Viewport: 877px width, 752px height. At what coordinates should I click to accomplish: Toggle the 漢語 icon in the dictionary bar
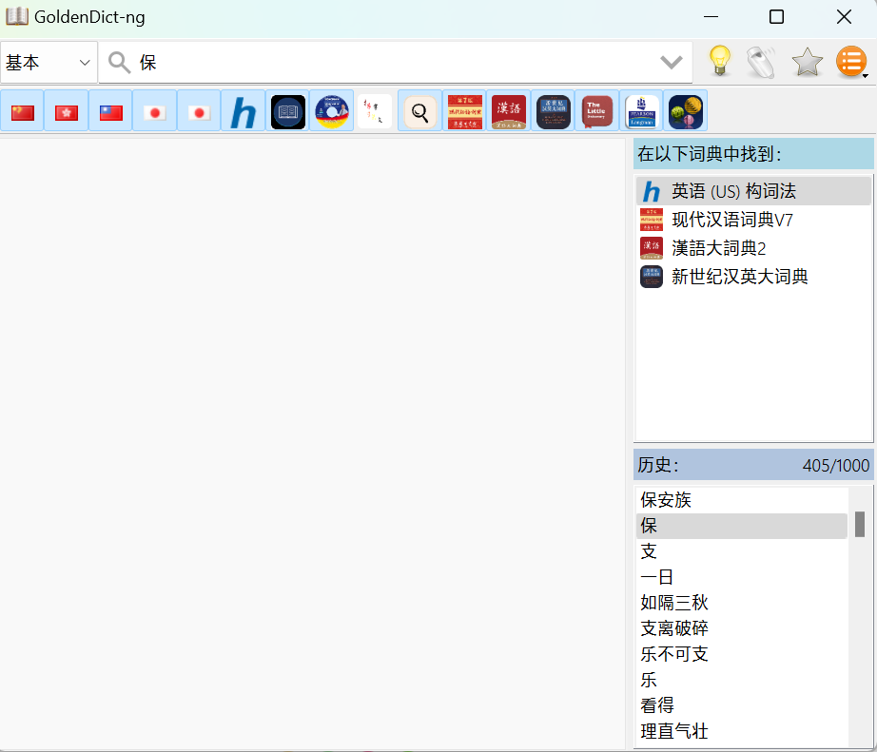pos(509,112)
